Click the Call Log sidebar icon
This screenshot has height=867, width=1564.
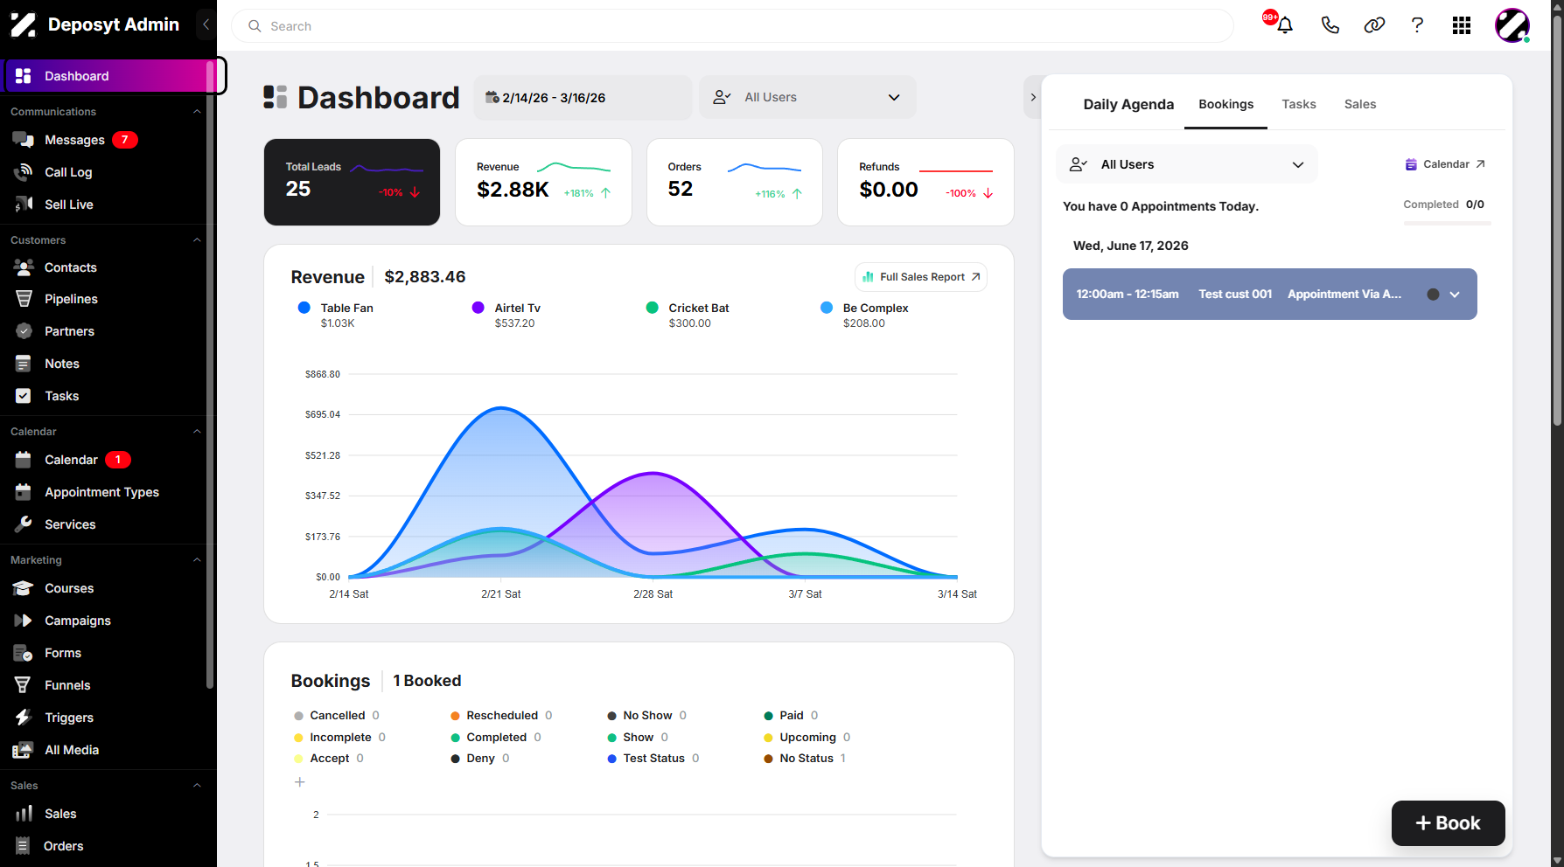[x=24, y=172]
